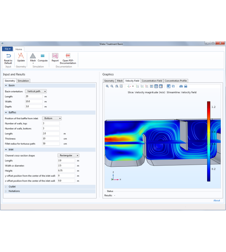The height and width of the screenshot is (252, 226).
Task: Toggle the color legend display icon
Action: pyautogui.click(x=161, y=86)
